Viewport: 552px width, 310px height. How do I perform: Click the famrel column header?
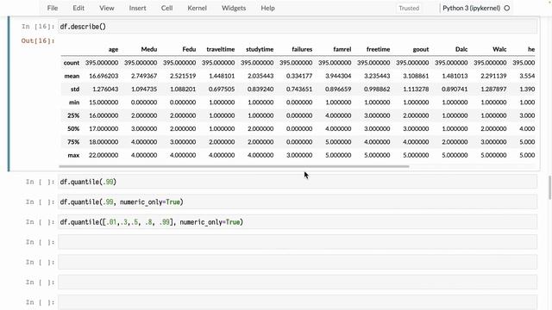click(342, 50)
